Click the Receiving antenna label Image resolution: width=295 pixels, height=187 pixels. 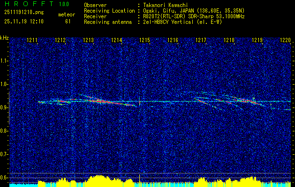(x=108, y=22)
